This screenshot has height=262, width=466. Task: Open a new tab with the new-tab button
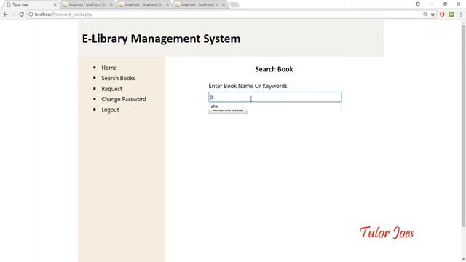[234, 5]
